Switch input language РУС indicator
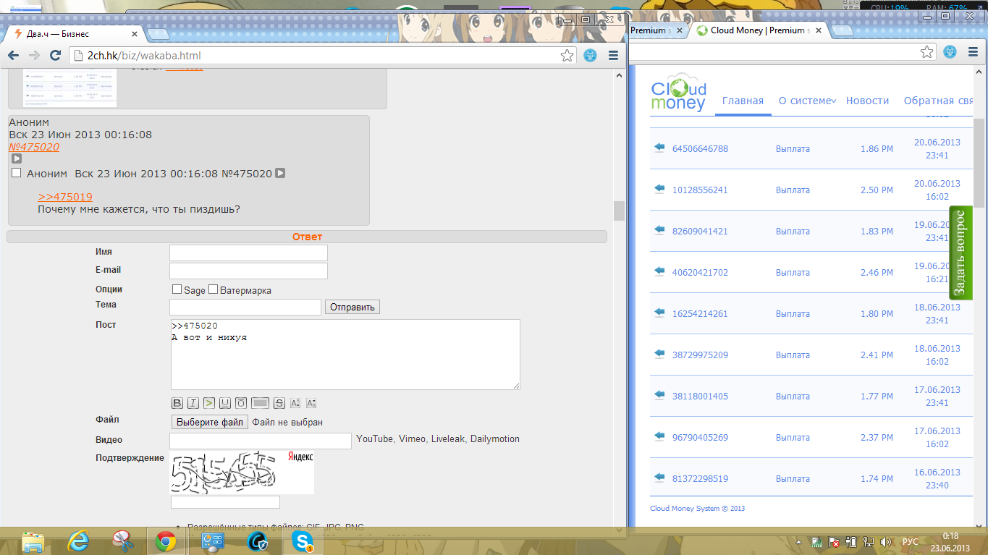988x555 pixels. pos(910,541)
